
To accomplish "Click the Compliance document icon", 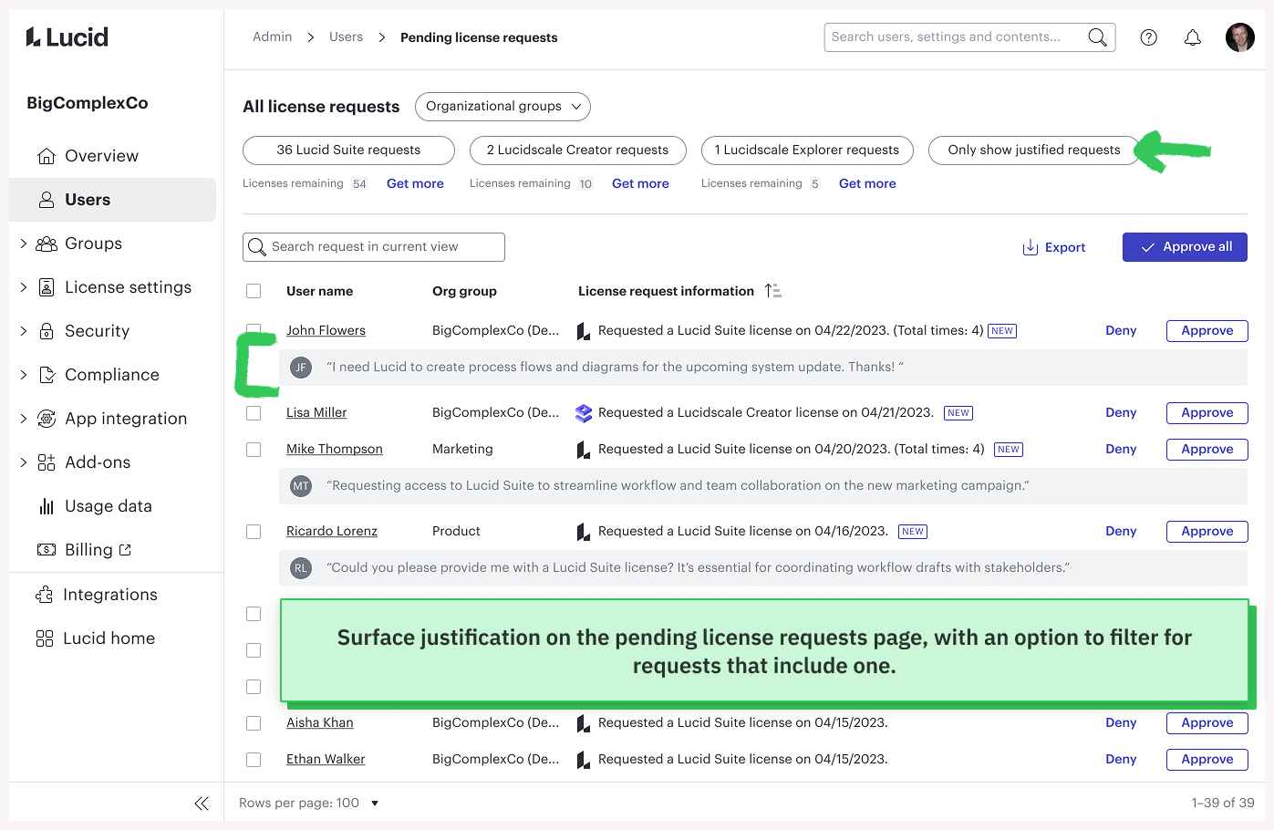I will [47, 375].
